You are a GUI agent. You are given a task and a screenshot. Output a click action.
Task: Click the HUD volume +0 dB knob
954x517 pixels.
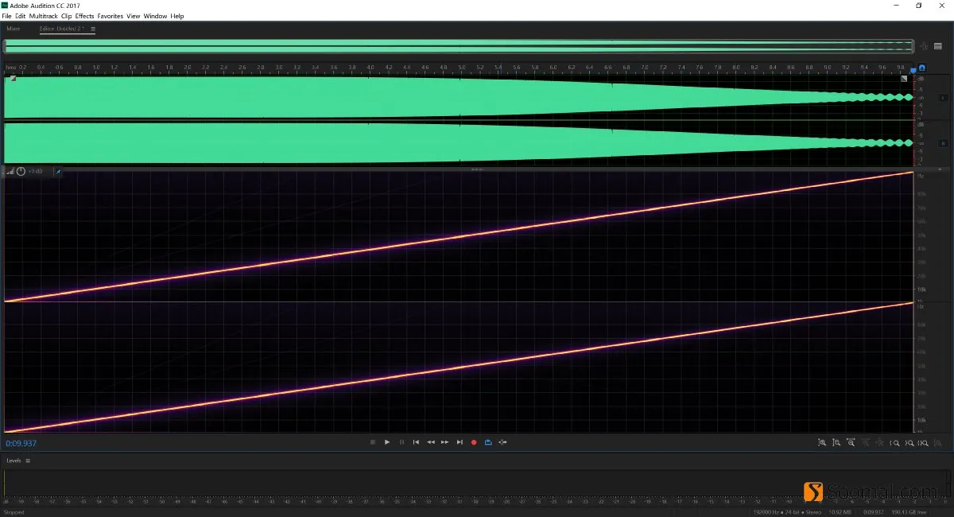click(21, 171)
